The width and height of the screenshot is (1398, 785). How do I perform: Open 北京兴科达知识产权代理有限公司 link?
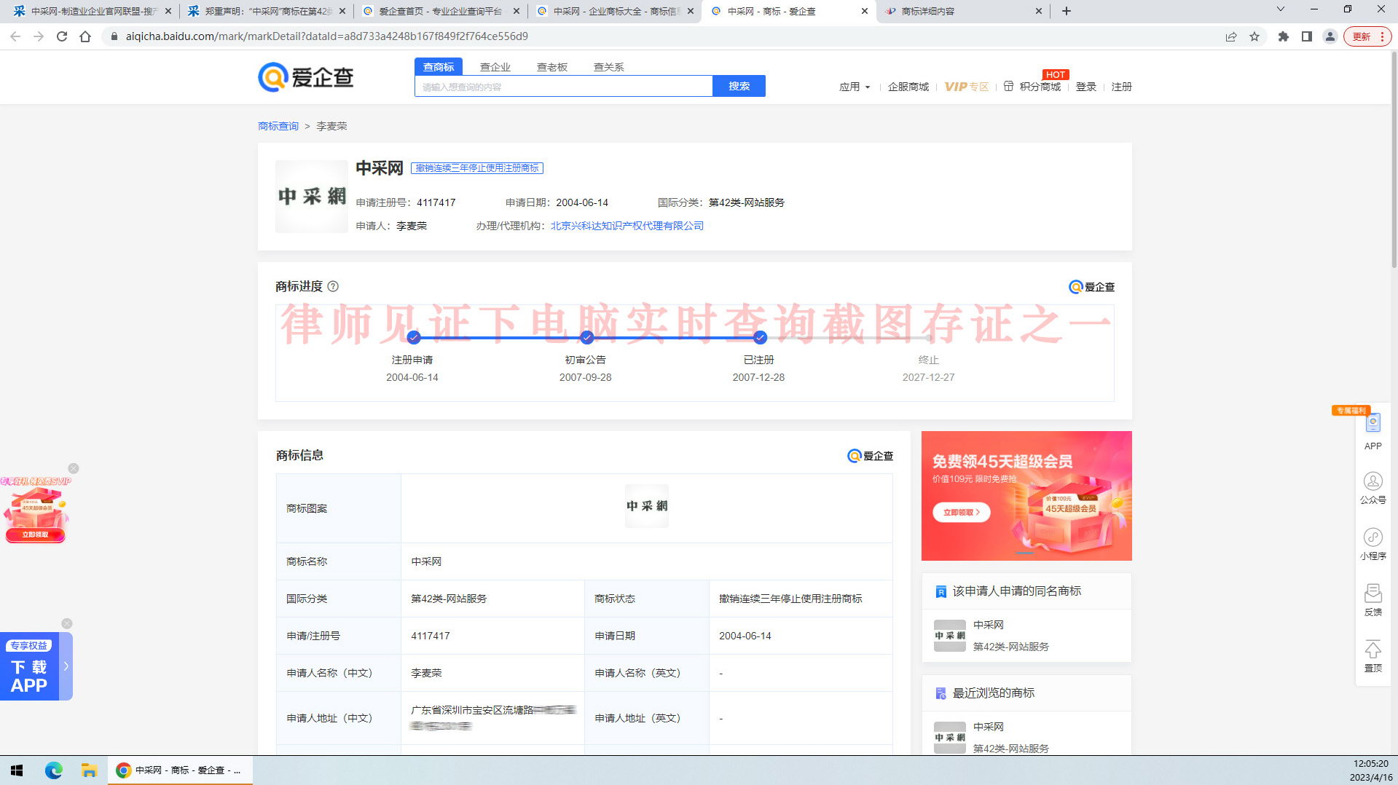click(x=627, y=226)
